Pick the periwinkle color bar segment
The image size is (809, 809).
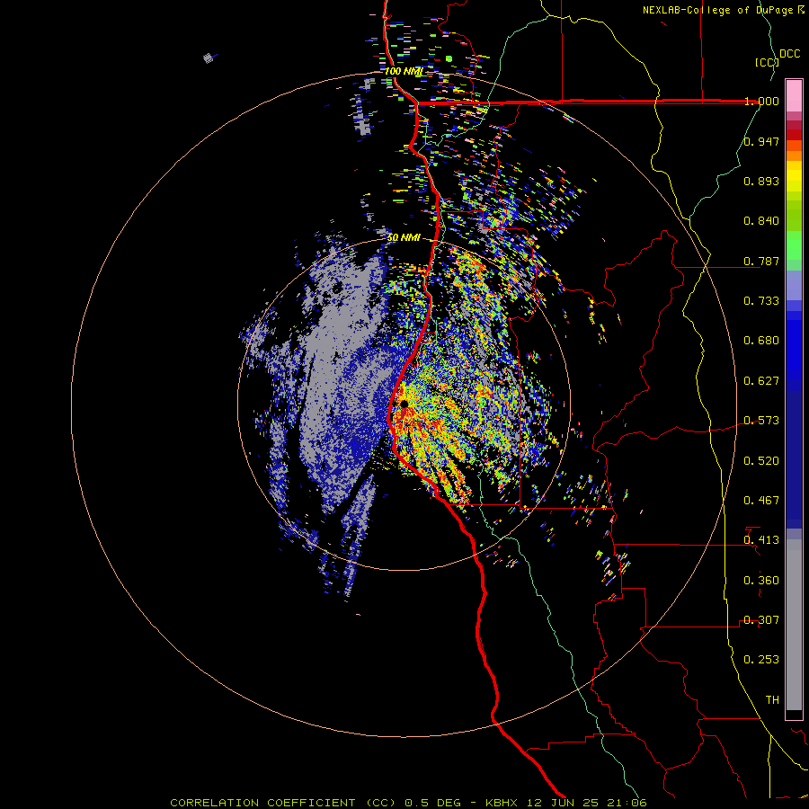pos(794,286)
